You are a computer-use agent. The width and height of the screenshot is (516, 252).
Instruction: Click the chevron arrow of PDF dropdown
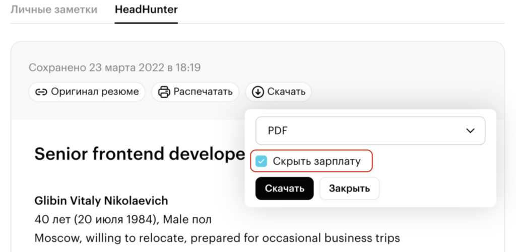pyautogui.click(x=471, y=131)
